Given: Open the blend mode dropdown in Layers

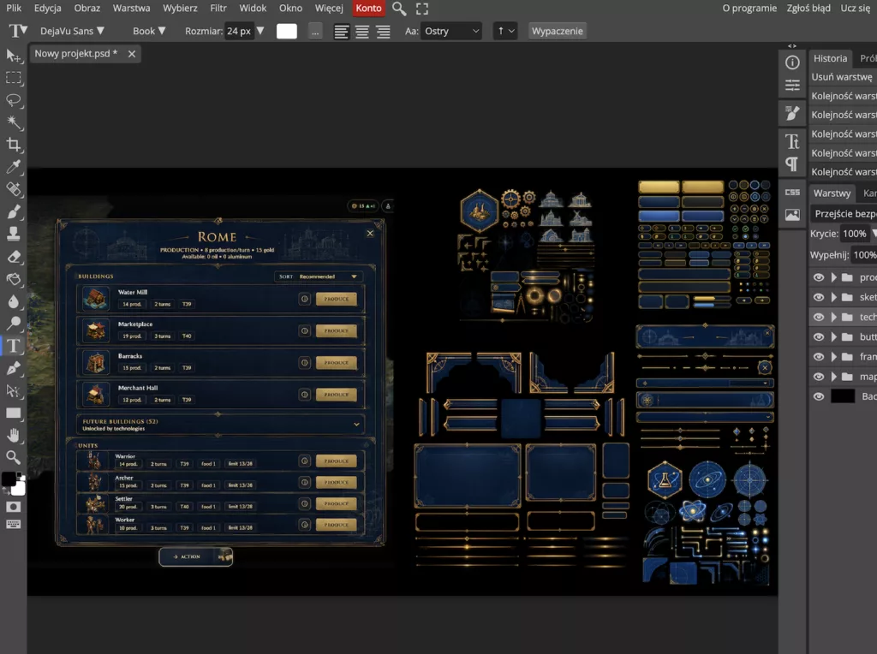Looking at the screenshot, I should coord(844,213).
